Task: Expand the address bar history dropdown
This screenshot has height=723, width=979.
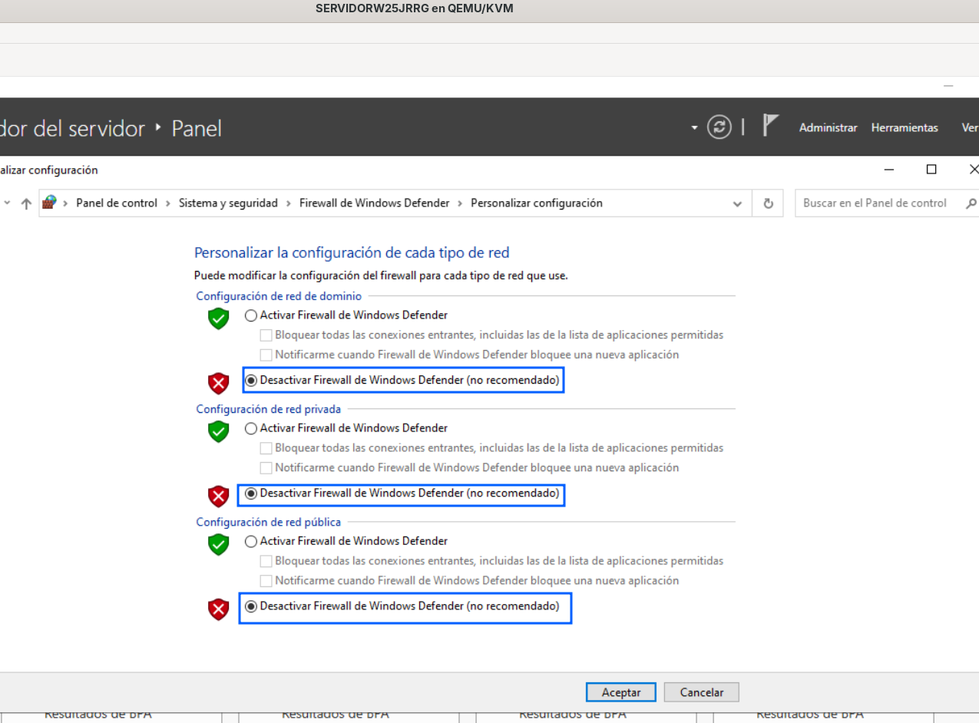Action: tap(737, 204)
